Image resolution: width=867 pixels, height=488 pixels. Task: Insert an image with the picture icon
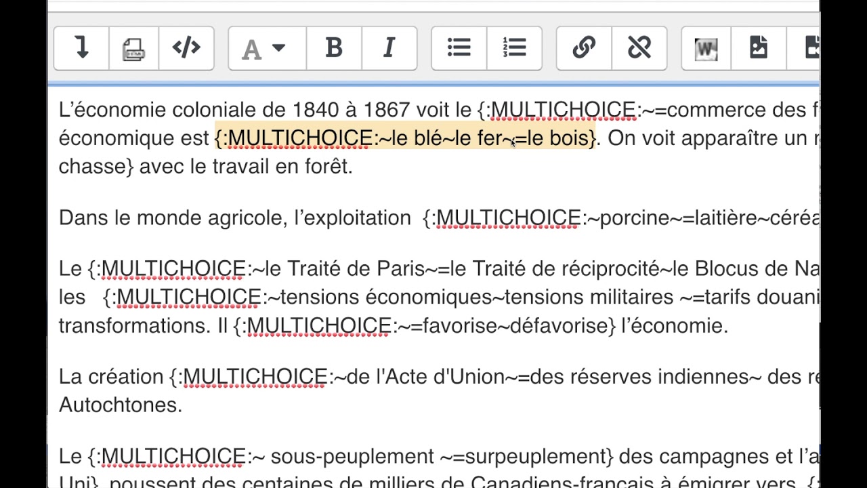pos(759,48)
